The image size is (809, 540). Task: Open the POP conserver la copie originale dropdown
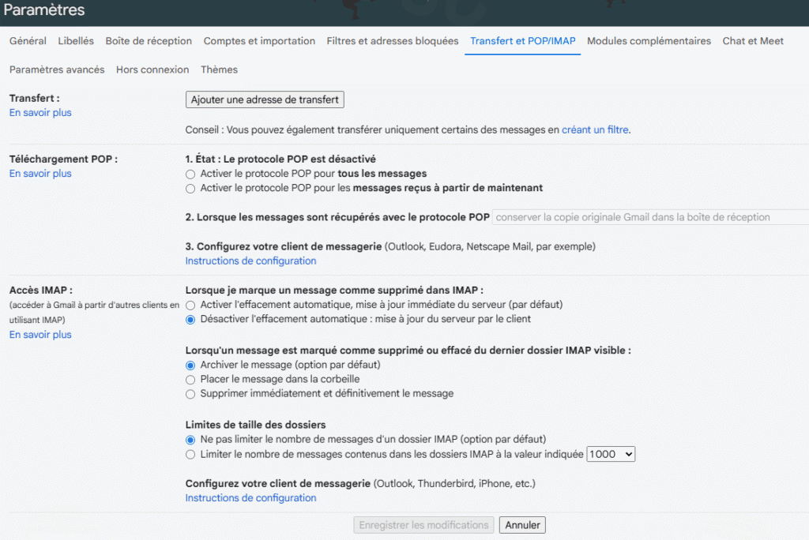click(x=649, y=217)
